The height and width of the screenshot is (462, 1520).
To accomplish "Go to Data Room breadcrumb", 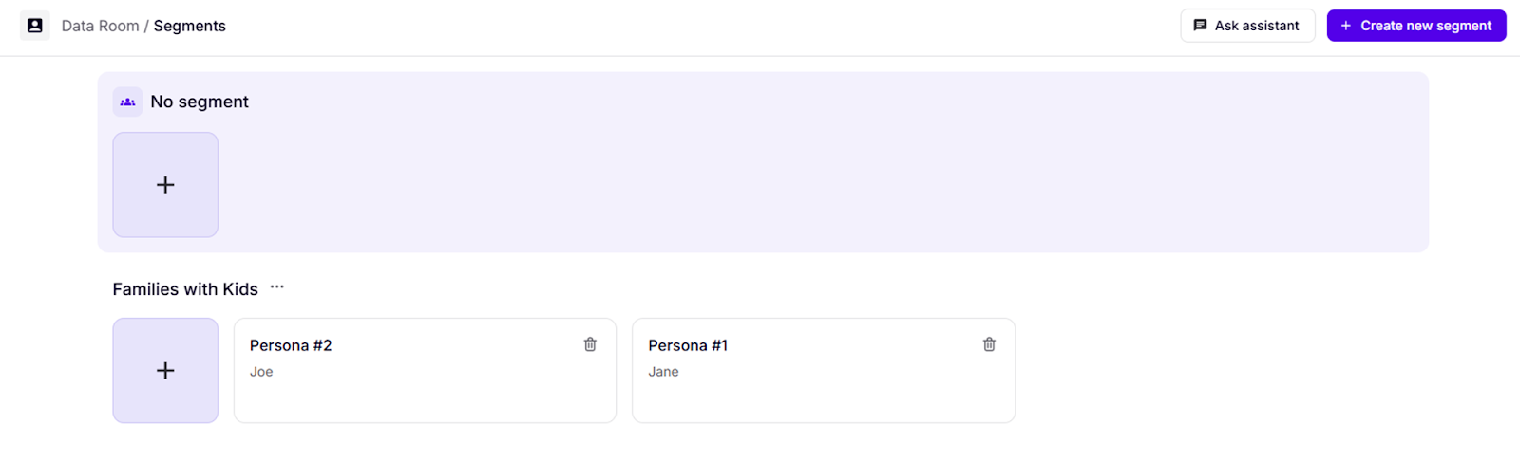I will click(100, 26).
